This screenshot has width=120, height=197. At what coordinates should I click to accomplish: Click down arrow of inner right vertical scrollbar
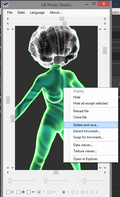(100, 168)
